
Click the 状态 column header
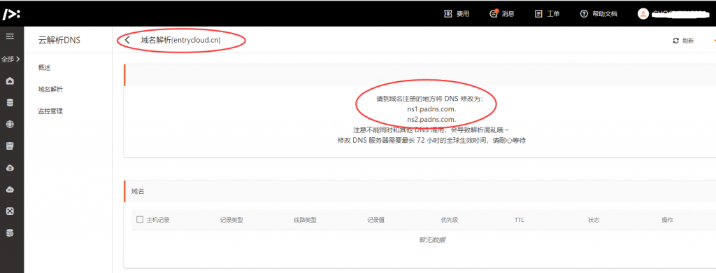594,220
